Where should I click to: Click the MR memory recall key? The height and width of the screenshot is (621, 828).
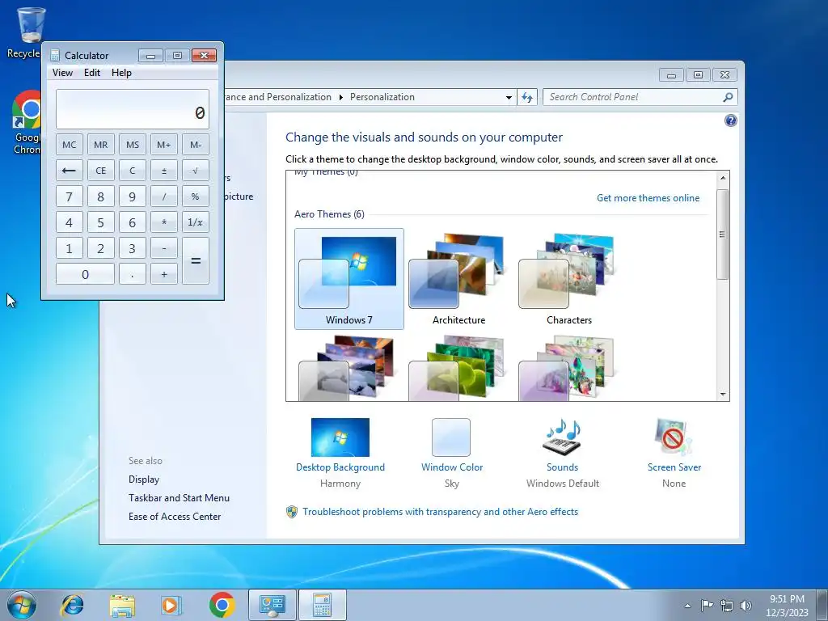(101, 145)
